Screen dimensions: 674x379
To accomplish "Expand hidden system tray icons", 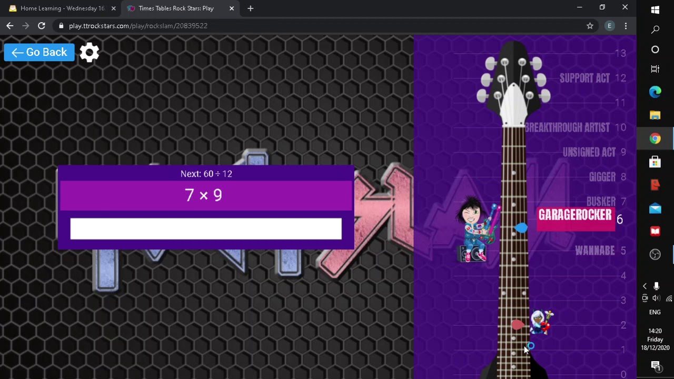I will [645, 286].
